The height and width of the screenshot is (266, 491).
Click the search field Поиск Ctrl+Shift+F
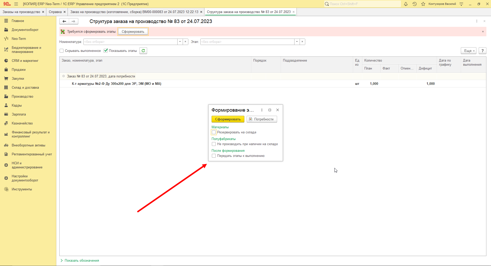tap(363, 4)
